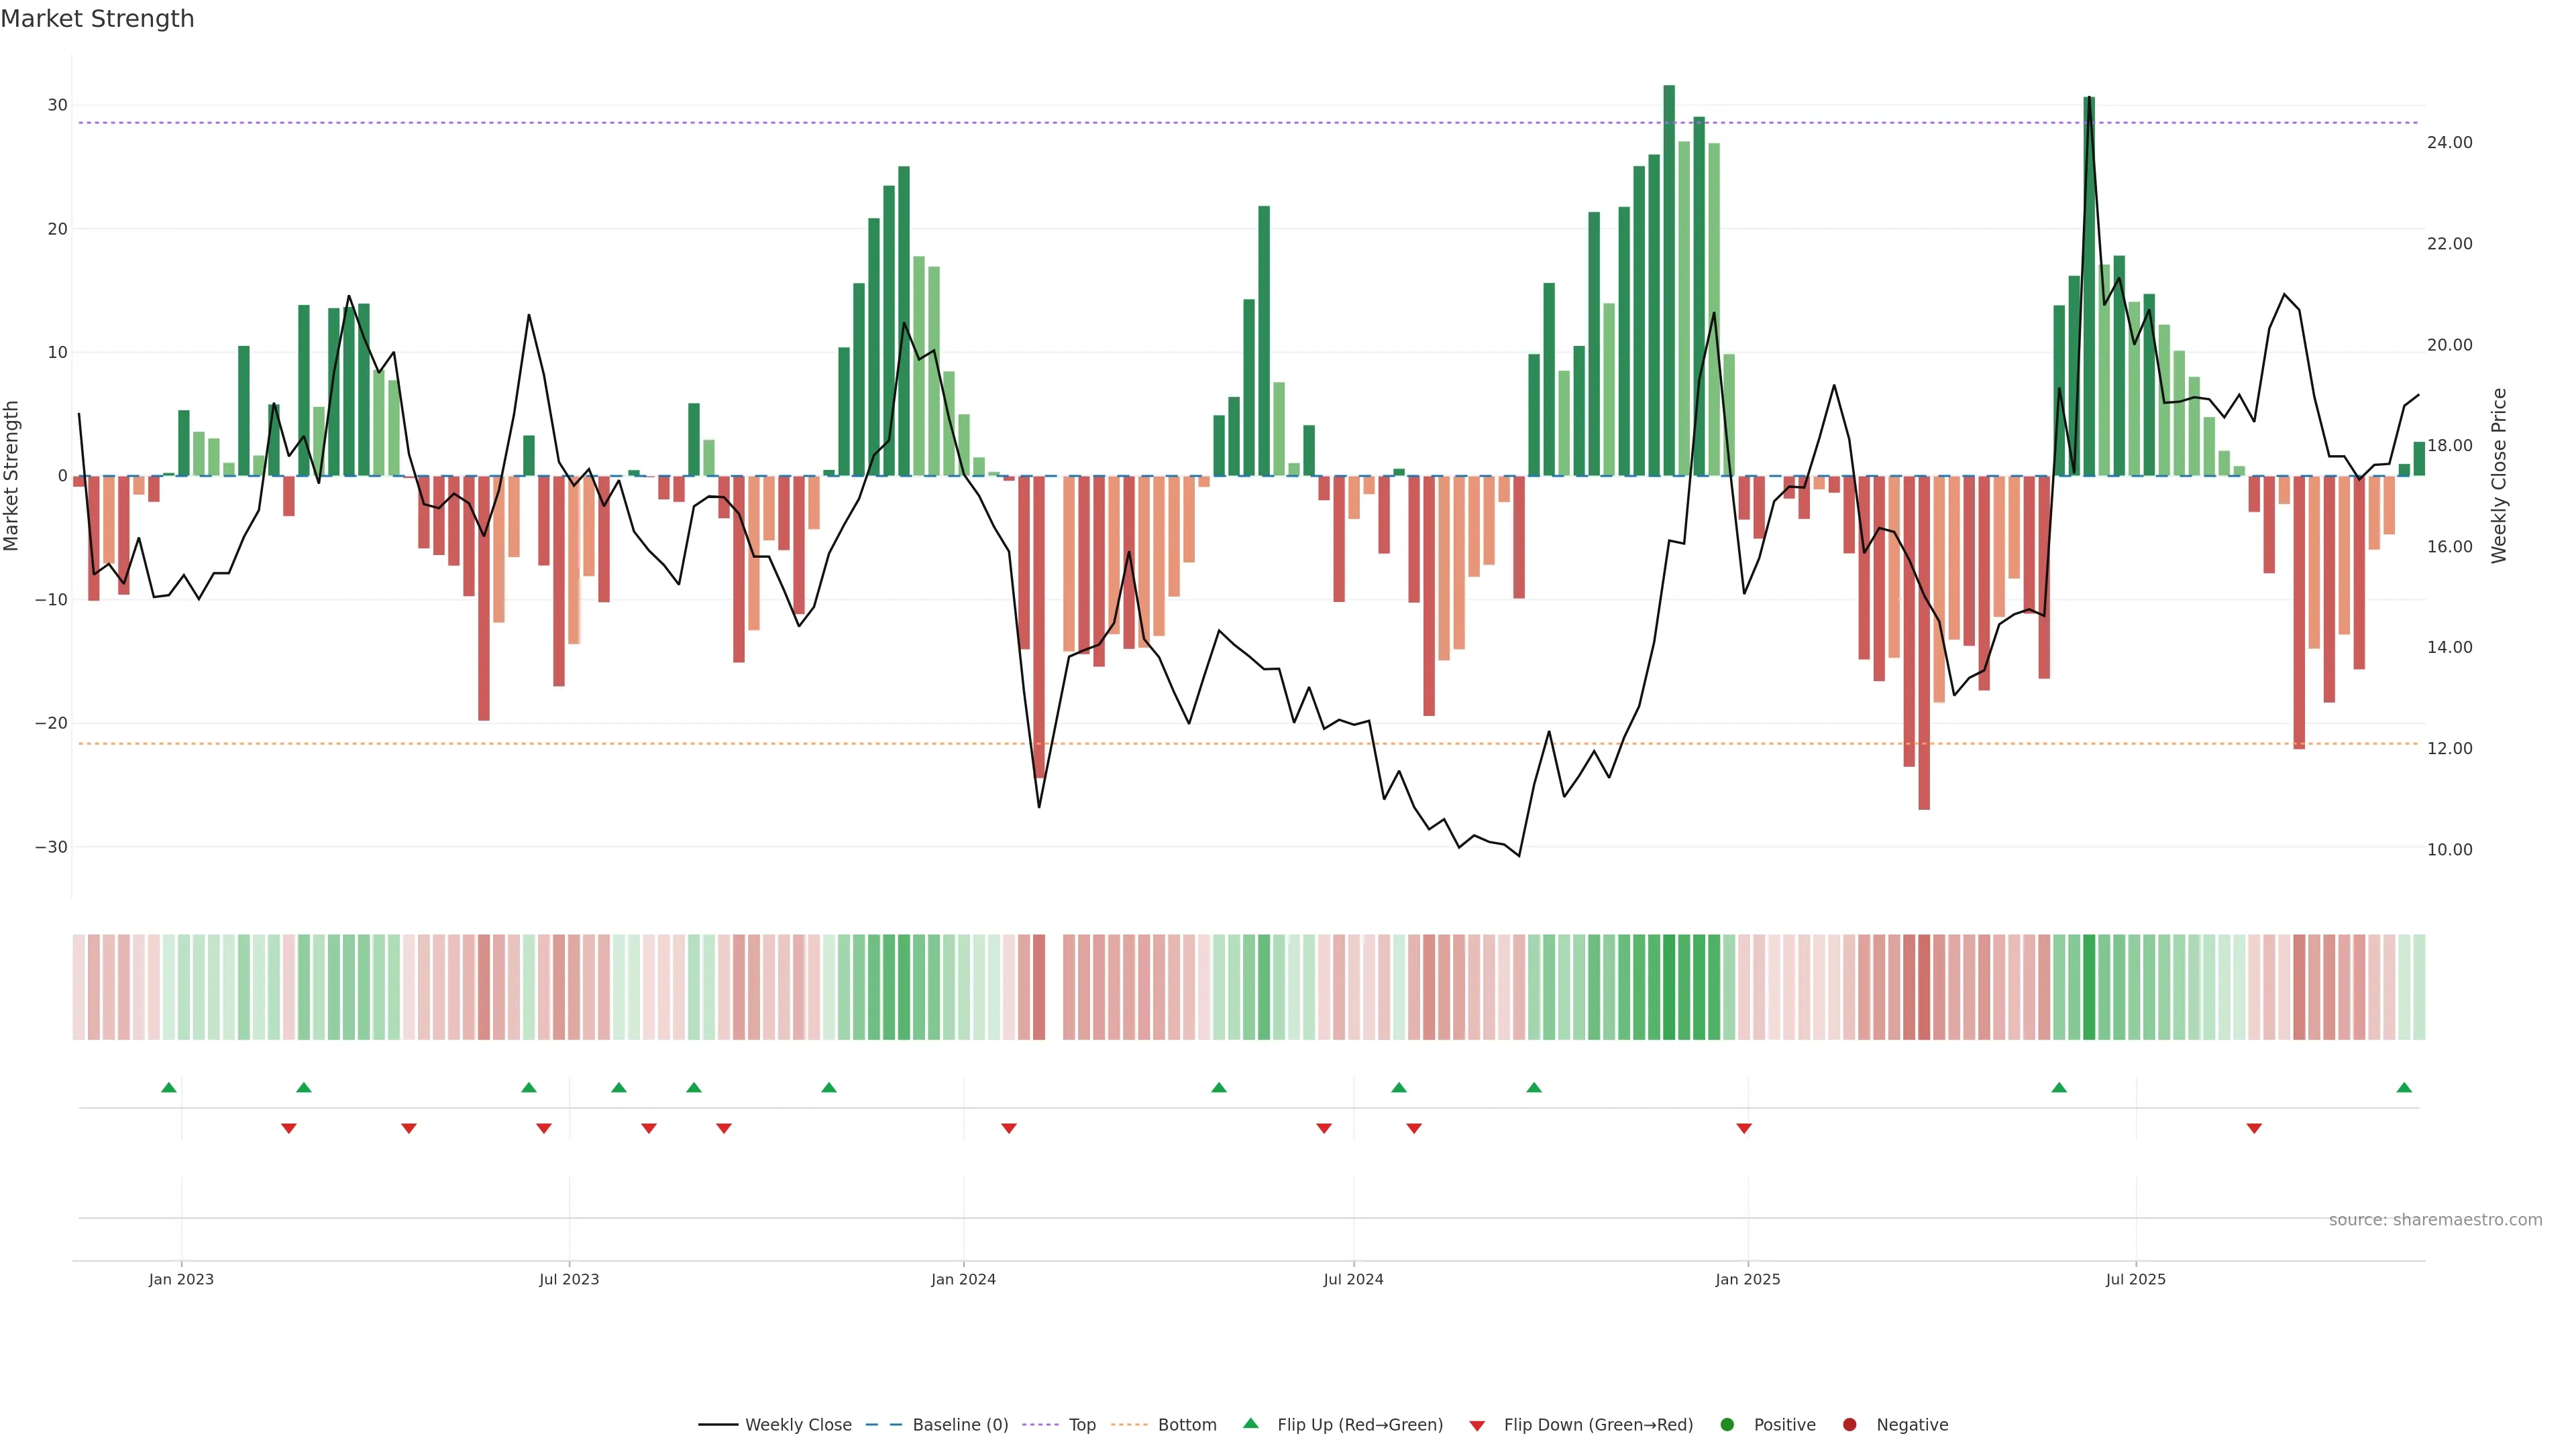Image resolution: width=2576 pixels, height=1448 pixels.
Task: Click the red flip-down marker after Jul 2025
Action: [2254, 1128]
